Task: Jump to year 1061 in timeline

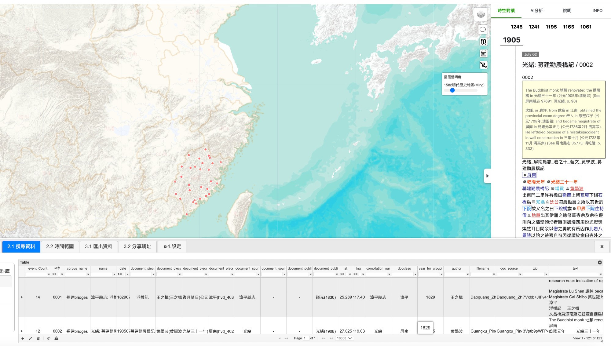Action: coord(586,27)
